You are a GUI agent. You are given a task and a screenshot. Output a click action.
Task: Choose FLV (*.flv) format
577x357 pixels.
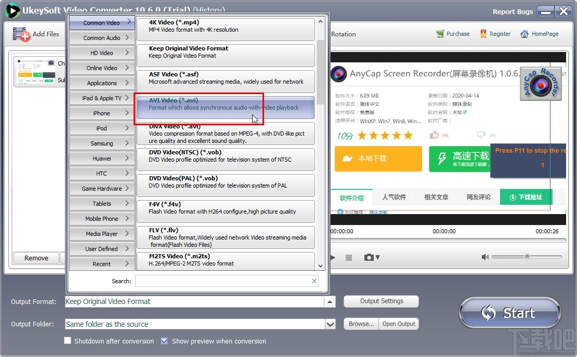[226, 237]
